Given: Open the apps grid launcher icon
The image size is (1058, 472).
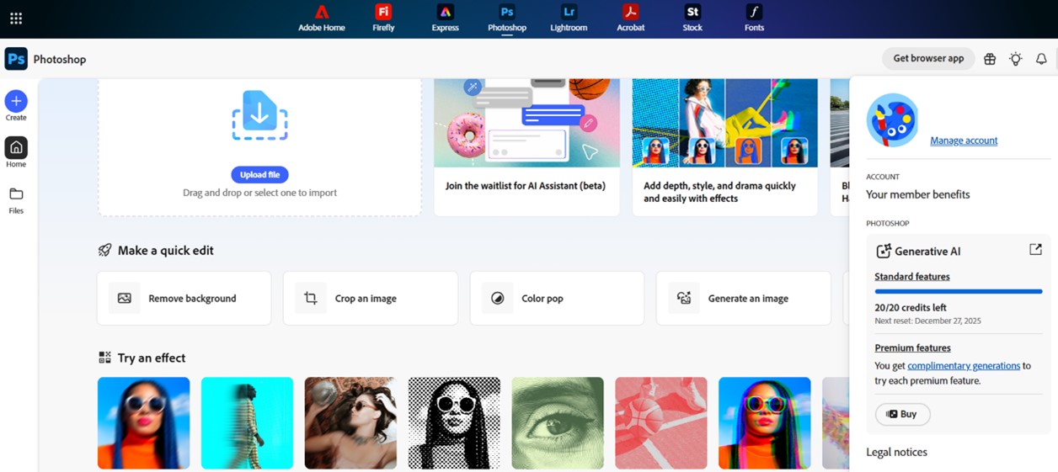Looking at the screenshot, I should [x=16, y=18].
